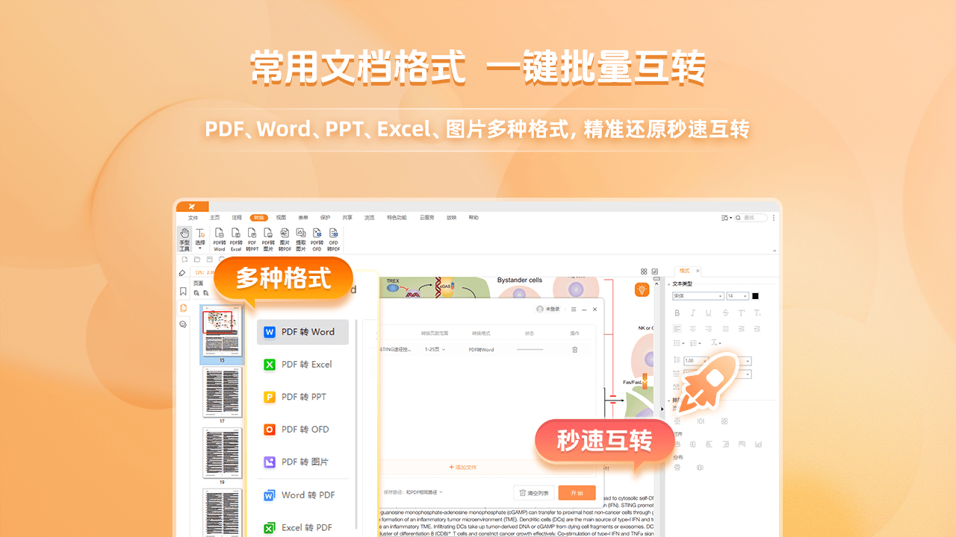Switch to the 注释 tab
This screenshot has width=956, height=537.
coord(237,218)
